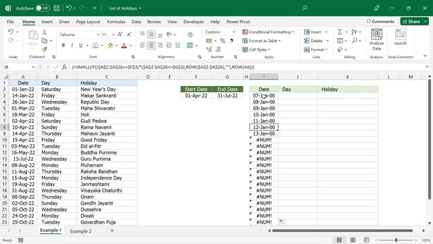Click the Cut scissors icon
The image size is (433, 244).
[44, 33]
